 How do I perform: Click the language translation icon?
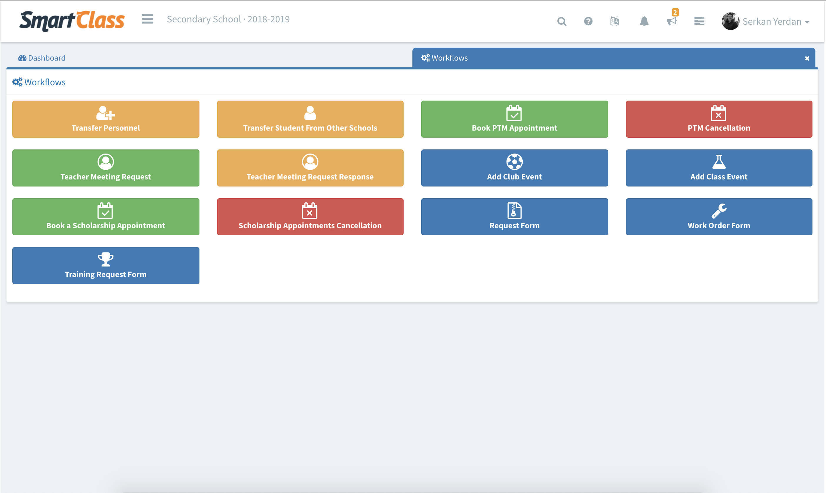(x=614, y=21)
